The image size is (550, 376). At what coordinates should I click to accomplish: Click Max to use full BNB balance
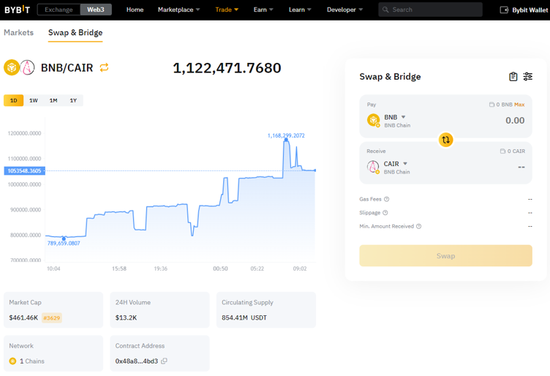pyautogui.click(x=519, y=105)
